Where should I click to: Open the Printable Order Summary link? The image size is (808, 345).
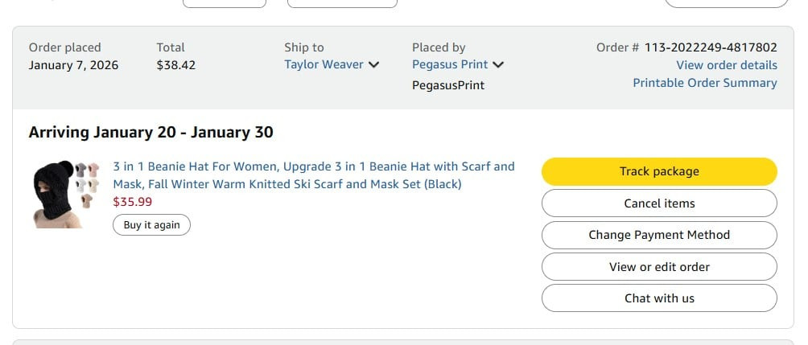pyautogui.click(x=704, y=83)
